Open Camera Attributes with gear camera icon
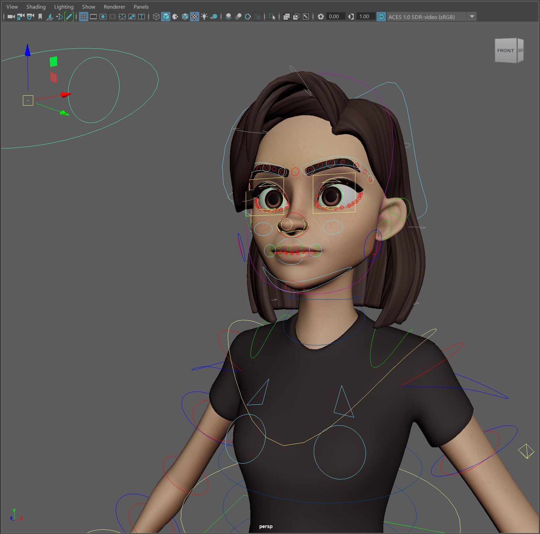540x534 pixels. pyautogui.click(x=30, y=17)
